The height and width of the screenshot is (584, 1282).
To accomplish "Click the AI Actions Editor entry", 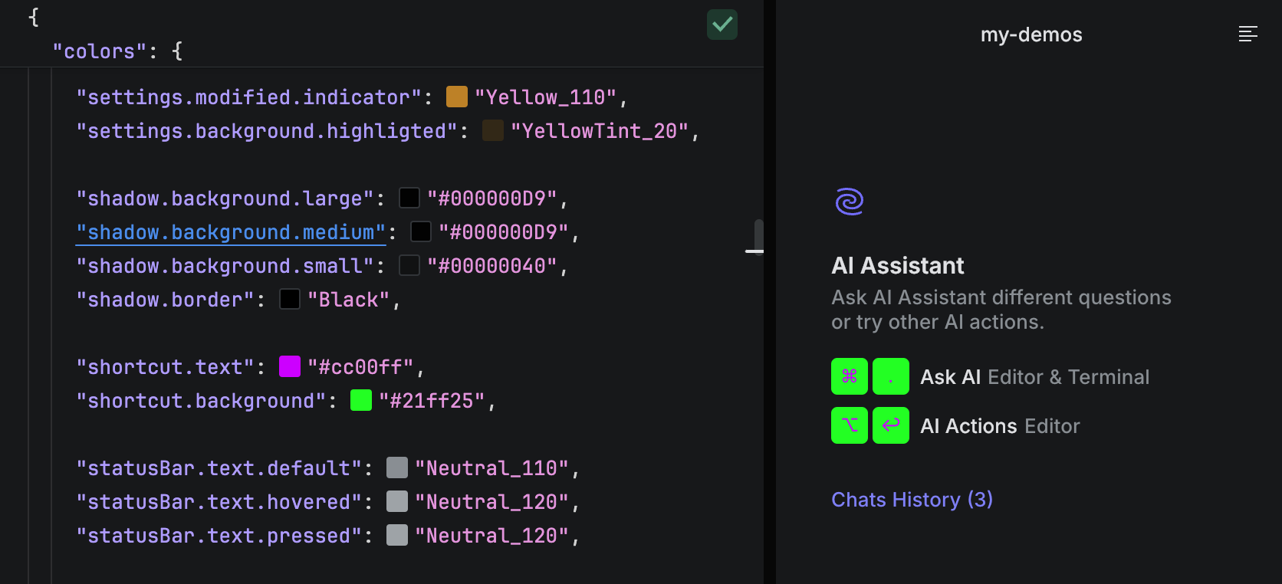I will [x=1000, y=425].
